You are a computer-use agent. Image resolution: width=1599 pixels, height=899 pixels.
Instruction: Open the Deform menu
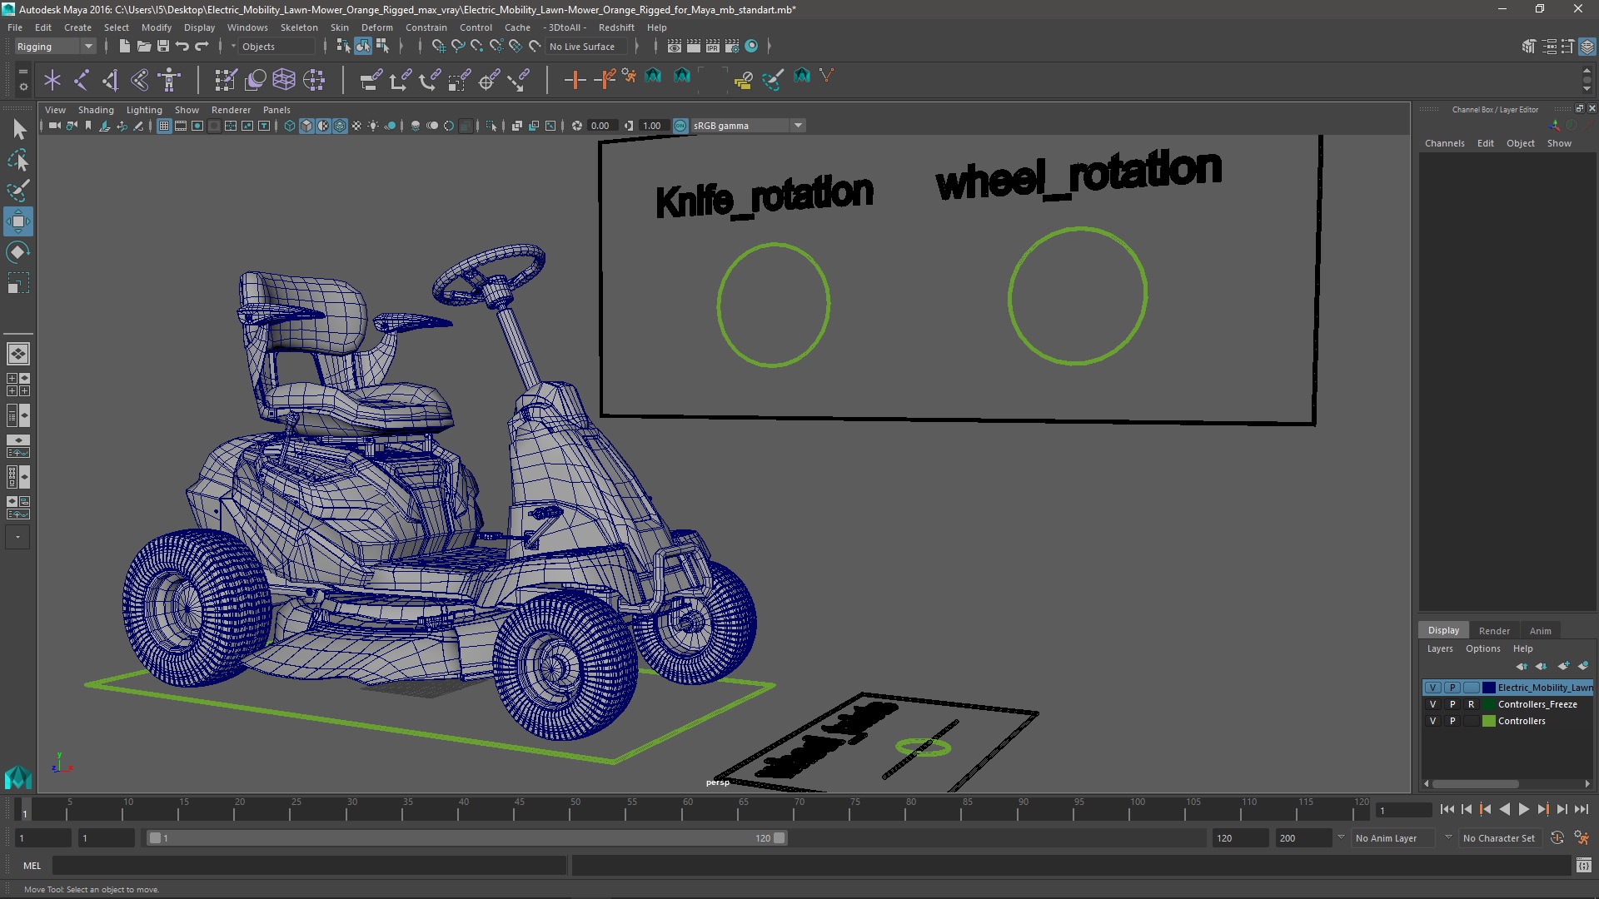(x=376, y=27)
